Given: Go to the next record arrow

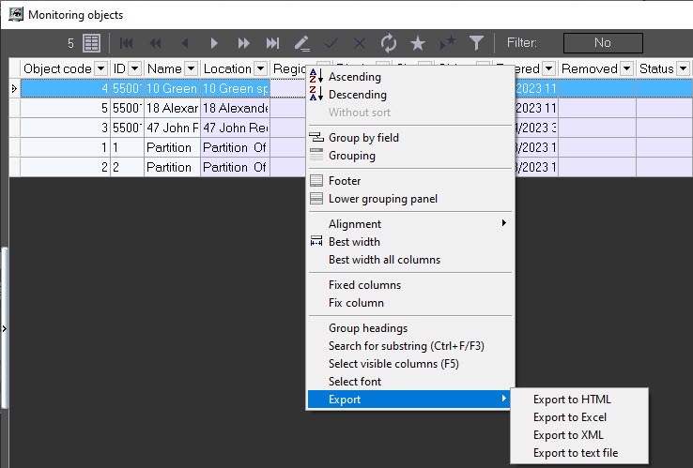Looking at the screenshot, I should pyautogui.click(x=214, y=43).
